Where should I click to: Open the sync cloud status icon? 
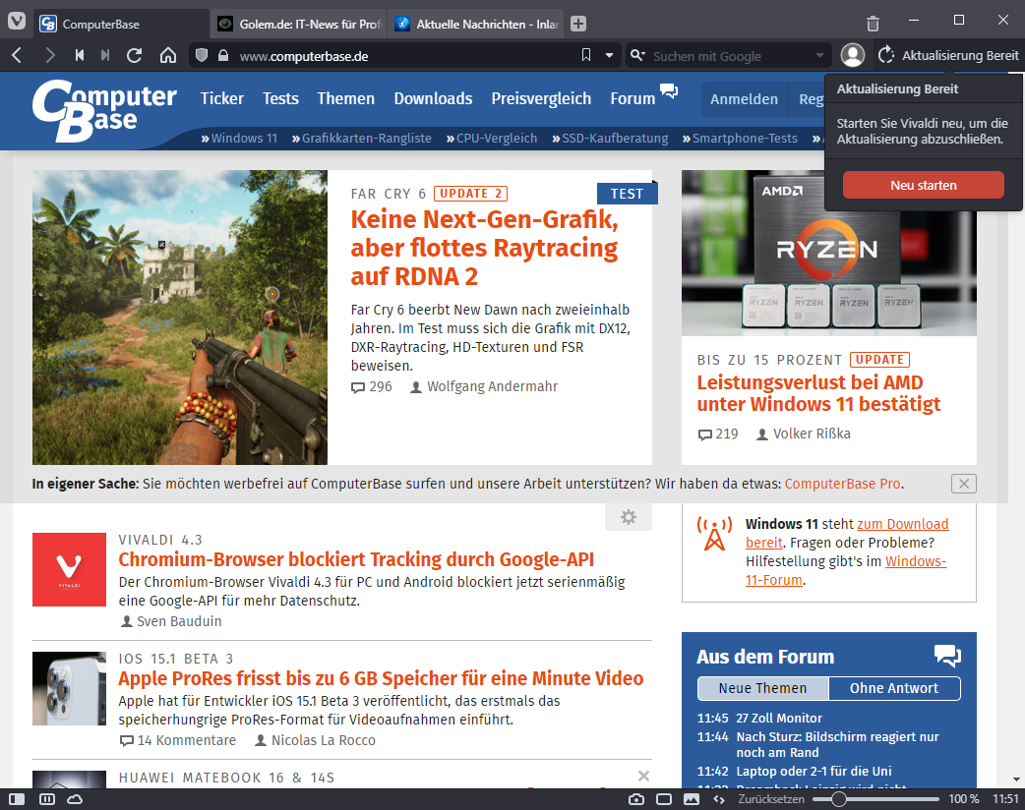tap(75, 799)
